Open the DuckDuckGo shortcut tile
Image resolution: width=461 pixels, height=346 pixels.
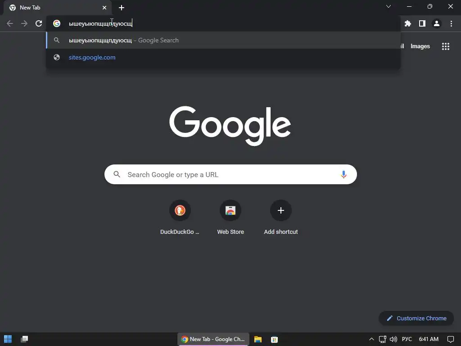[x=180, y=218]
